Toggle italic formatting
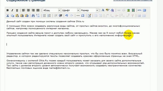163x91 pixels. coord(12,10)
